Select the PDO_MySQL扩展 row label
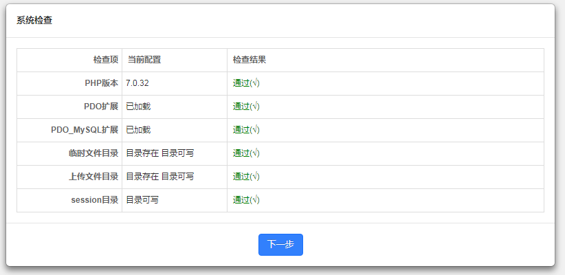The image size is (565, 275). (x=85, y=130)
